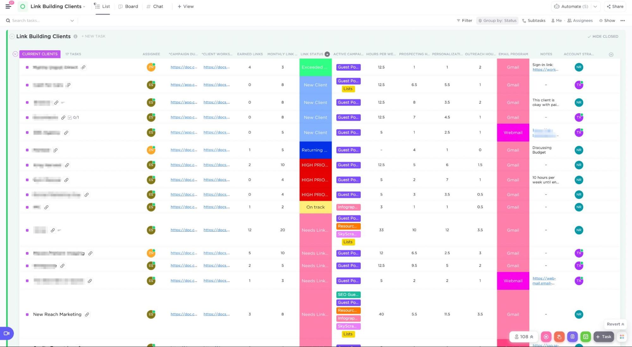
Task: Click the video record clip icon
Action: (x=6, y=333)
